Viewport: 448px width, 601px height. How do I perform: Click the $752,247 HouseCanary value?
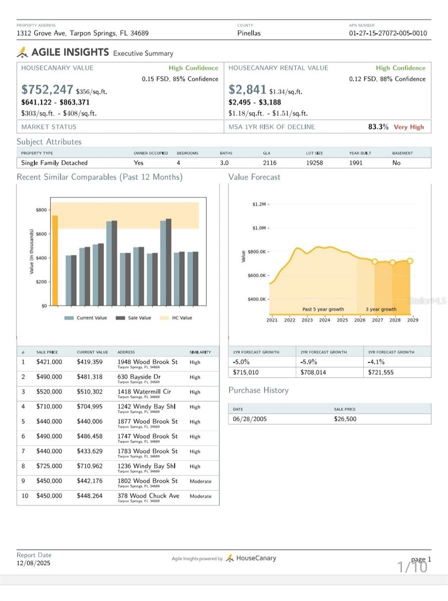coord(47,90)
